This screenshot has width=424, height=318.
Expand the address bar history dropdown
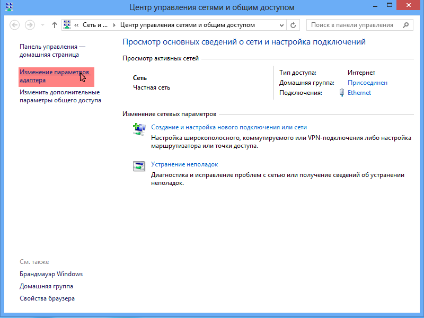point(281,25)
